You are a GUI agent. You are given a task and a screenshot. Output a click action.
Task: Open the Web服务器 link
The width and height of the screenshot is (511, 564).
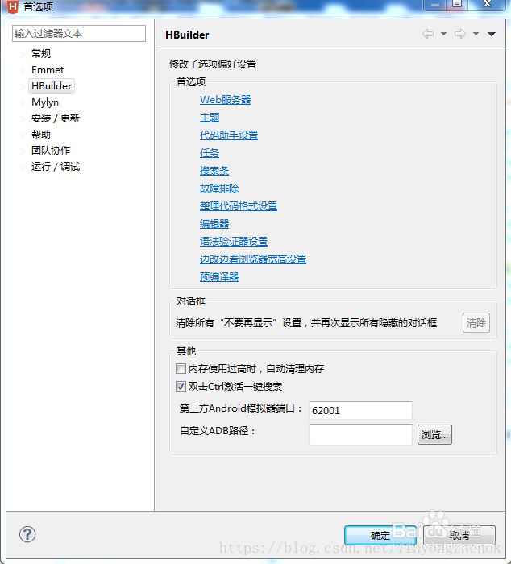tap(225, 100)
